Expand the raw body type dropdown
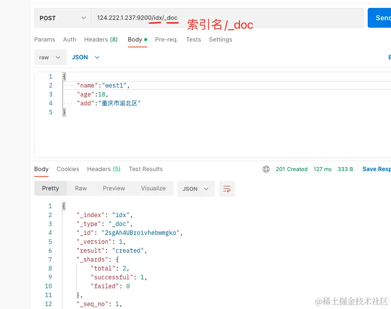The width and height of the screenshot is (391, 309). pyautogui.click(x=51, y=57)
